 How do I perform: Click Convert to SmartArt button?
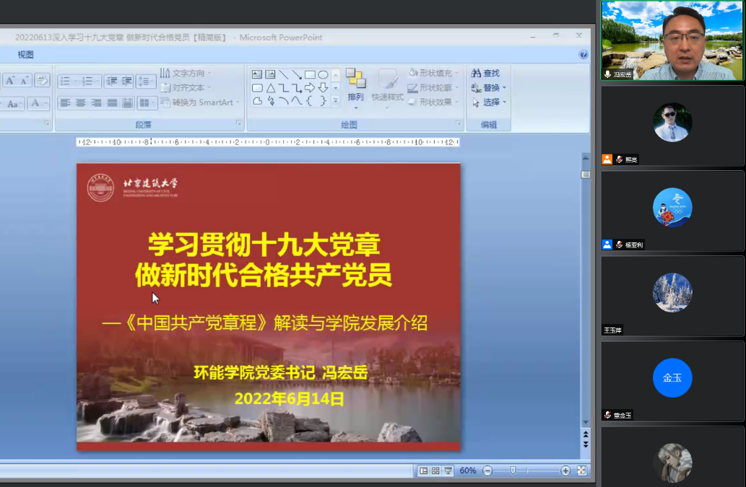(x=197, y=102)
